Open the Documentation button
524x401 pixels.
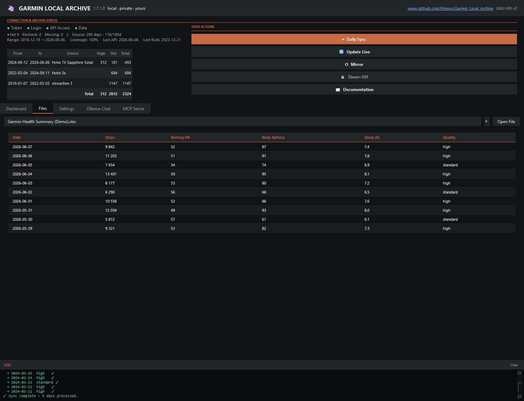point(354,89)
